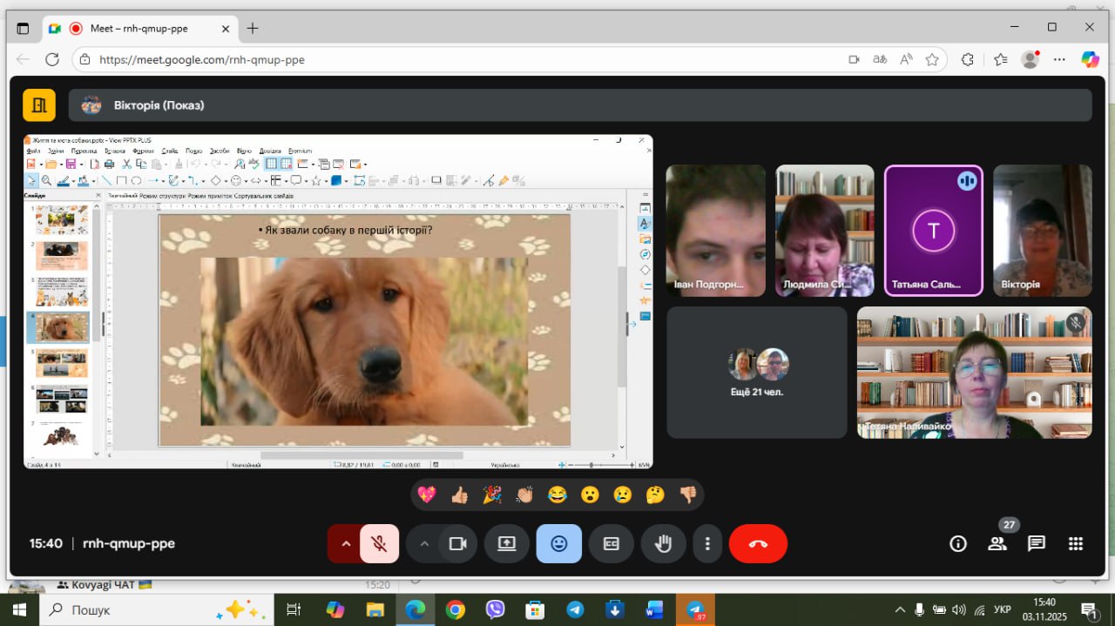Turn on closed captions
This screenshot has height=626, width=1115.
tap(611, 544)
